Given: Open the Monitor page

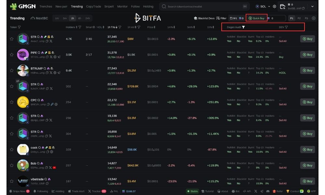Looking at the screenshot, I should click(122, 6).
